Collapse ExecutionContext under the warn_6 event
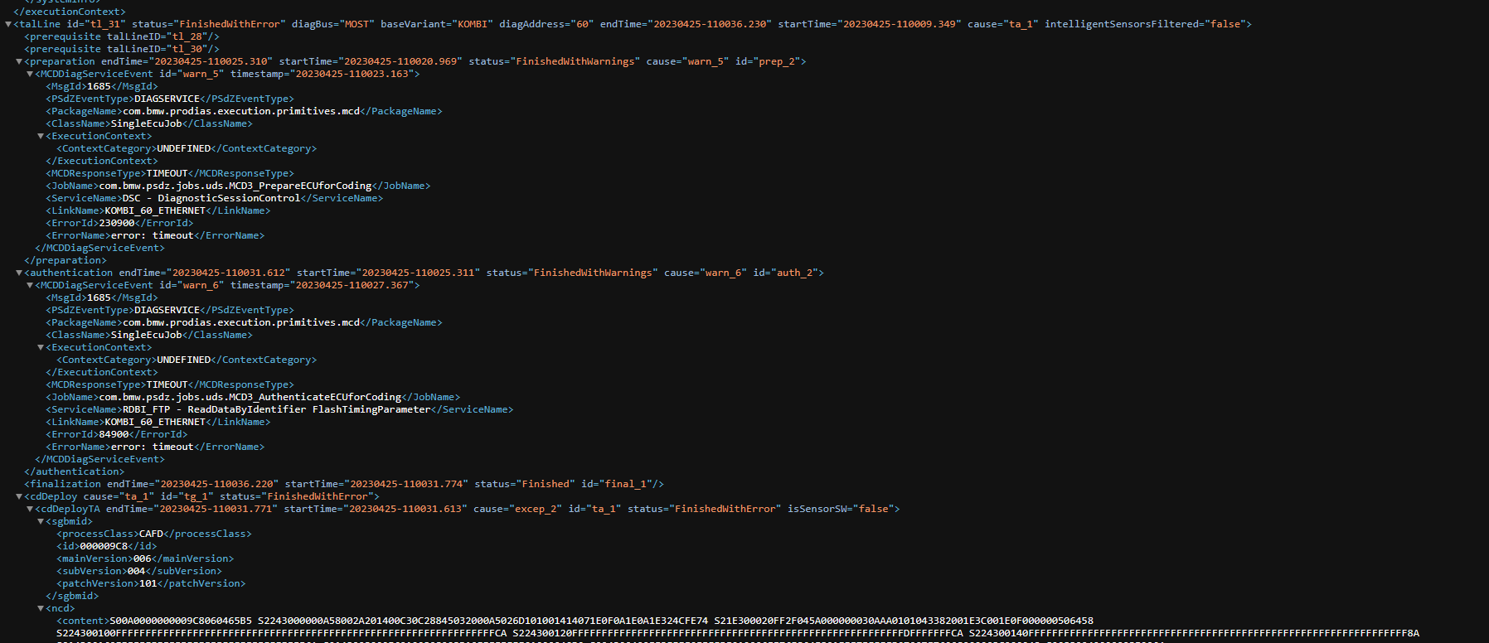Viewport: 1489px width, 643px height. [41, 347]
